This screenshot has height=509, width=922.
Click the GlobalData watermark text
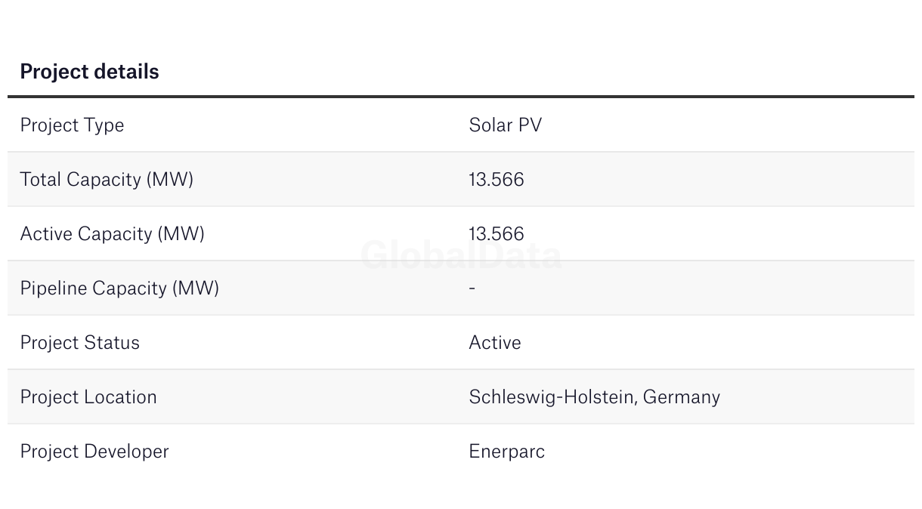click(461, 255)
